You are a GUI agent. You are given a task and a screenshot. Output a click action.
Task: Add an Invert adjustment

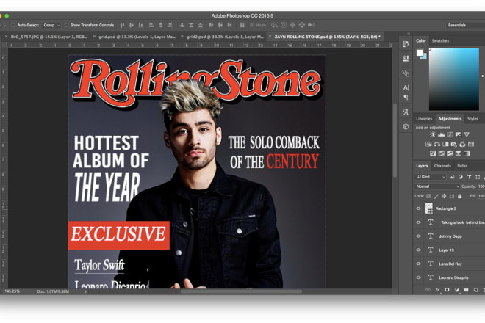[433, 153]
